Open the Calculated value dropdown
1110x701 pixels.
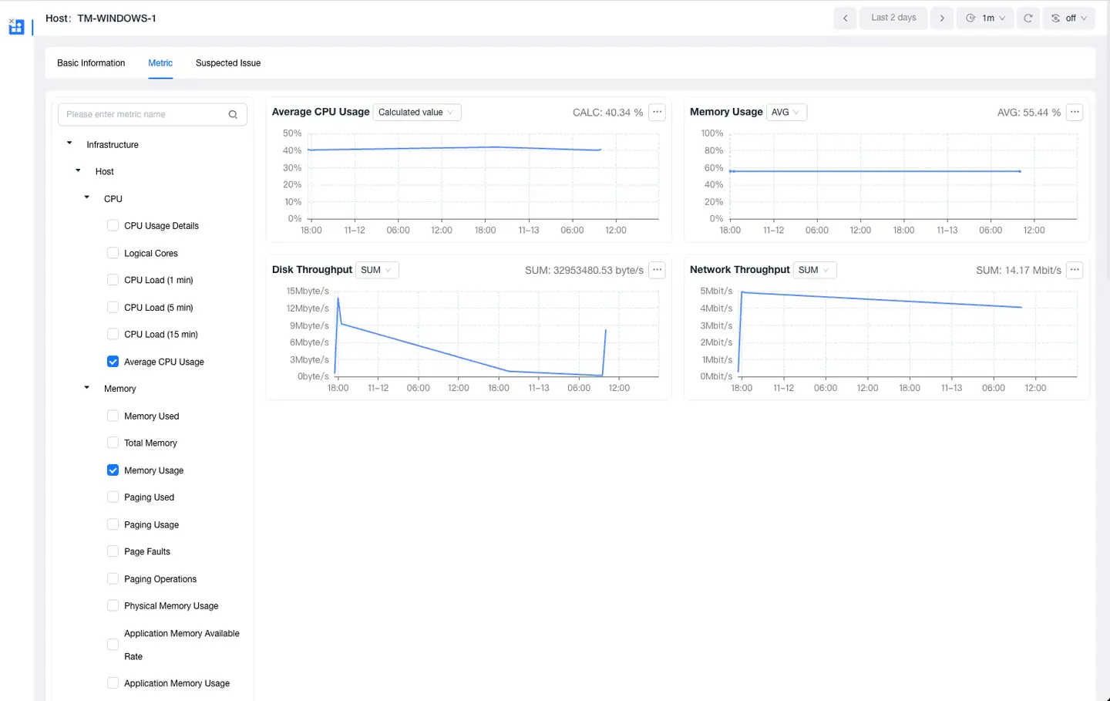[416, 112]
